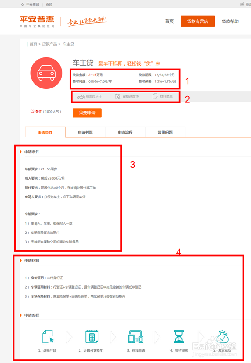
Task: Click the 参考利息 6.09%~7.6%/年 text
Action: 92,81
